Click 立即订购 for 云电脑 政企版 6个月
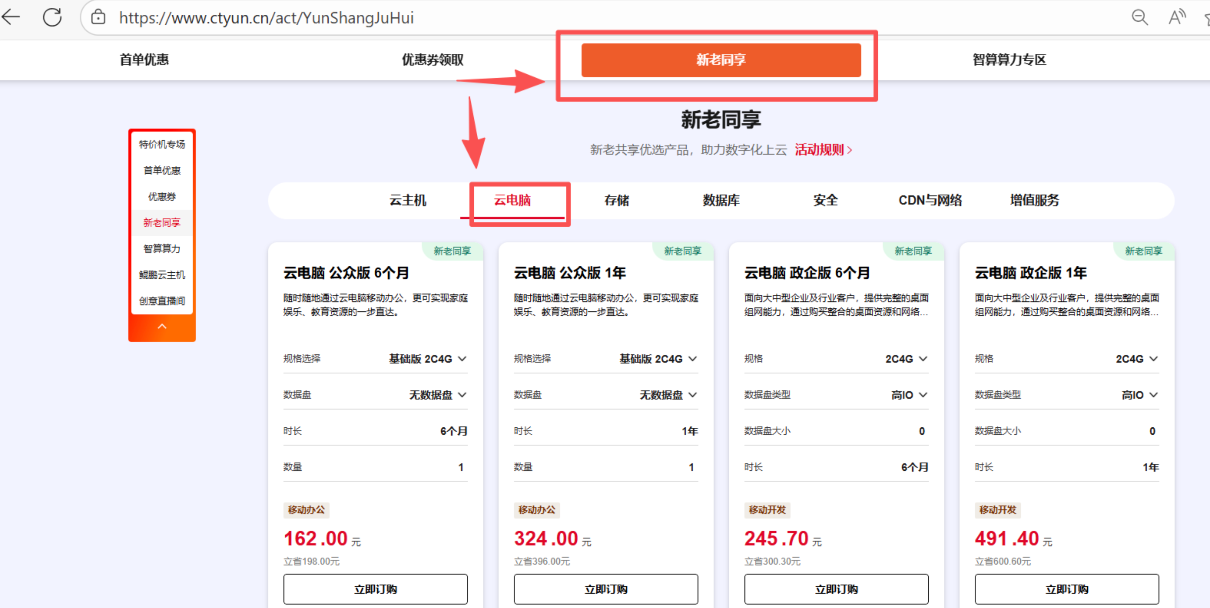 point(836,589)
